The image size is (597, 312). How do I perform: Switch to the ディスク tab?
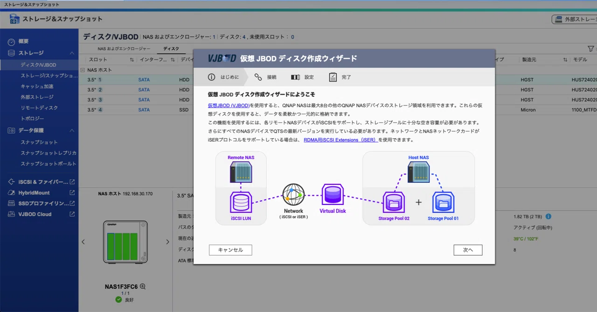pyautogui.click(x=171, y=48)
